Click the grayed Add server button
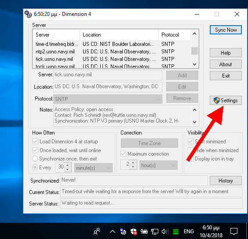Screen dimensions: 248x239 click(x=182, y=75)
